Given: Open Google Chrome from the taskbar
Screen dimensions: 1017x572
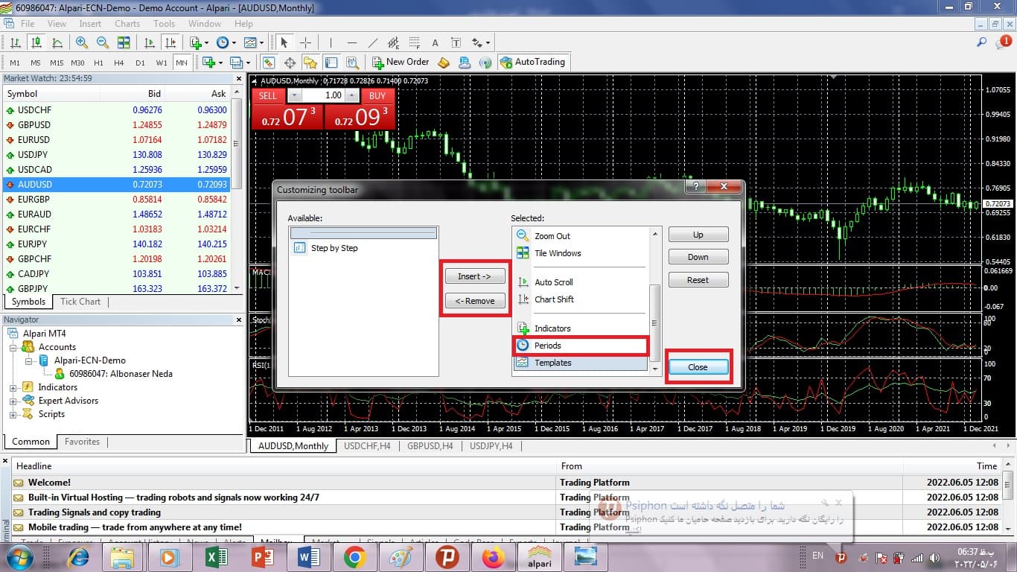Looking at the screenshot, I should [x=354, y=557].
